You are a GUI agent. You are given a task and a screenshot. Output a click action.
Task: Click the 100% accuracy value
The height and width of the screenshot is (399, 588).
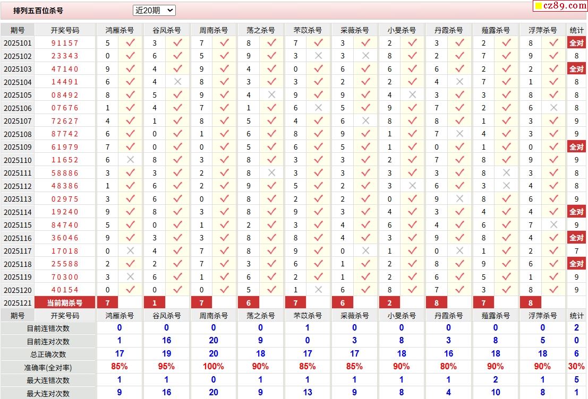click(214, 367)
